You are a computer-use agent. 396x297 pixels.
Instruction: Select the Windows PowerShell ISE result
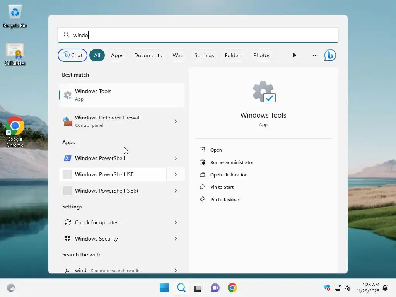pyautogui.click(x=113, y=174)
